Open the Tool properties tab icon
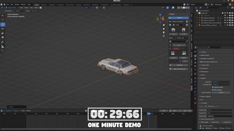 click(195, 52)
